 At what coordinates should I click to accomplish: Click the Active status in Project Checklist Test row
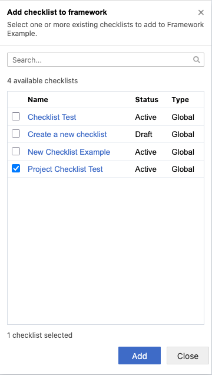(145, 169)
